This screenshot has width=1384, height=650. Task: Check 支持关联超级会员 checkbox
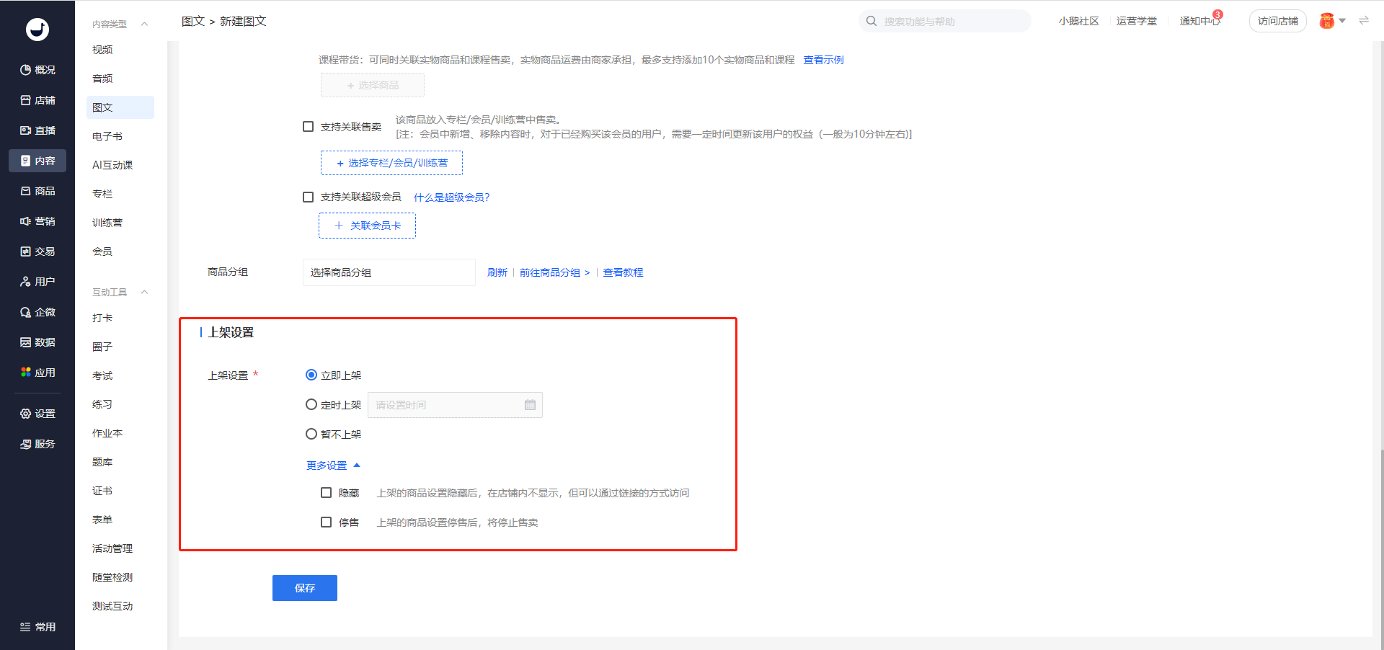309,197
